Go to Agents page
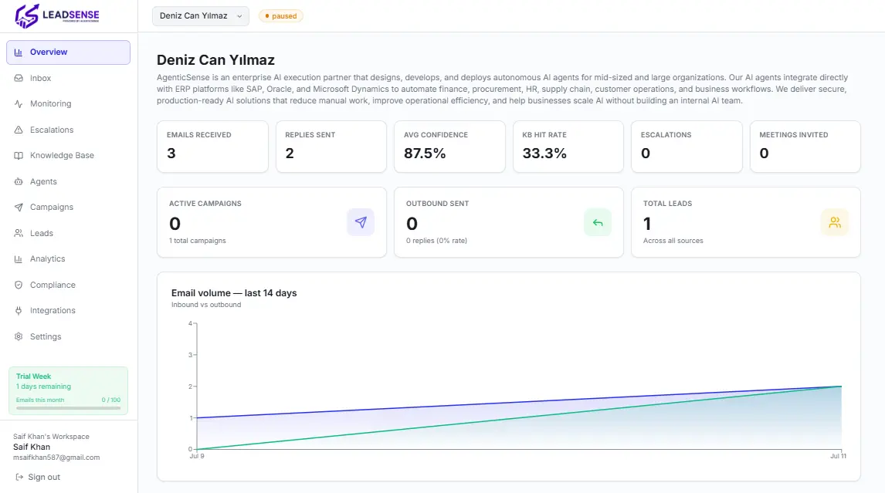This screenshot has height=493, width=885. tap(68, 181)
